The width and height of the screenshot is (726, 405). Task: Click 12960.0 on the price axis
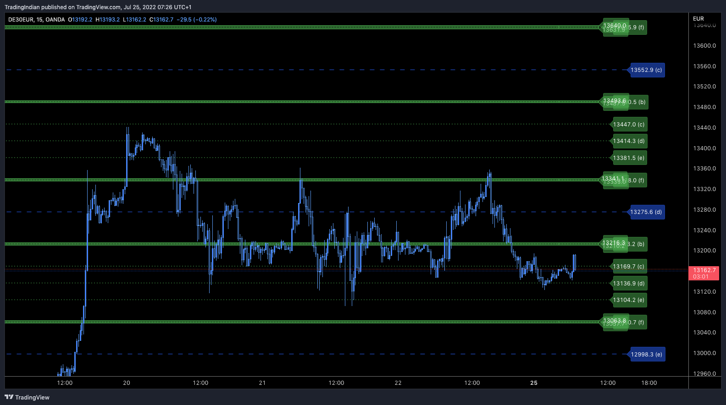[x=704, y=374]
